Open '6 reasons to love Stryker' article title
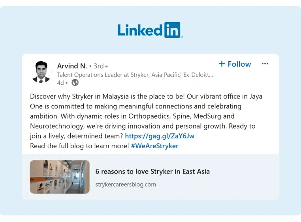 point(152,172)
